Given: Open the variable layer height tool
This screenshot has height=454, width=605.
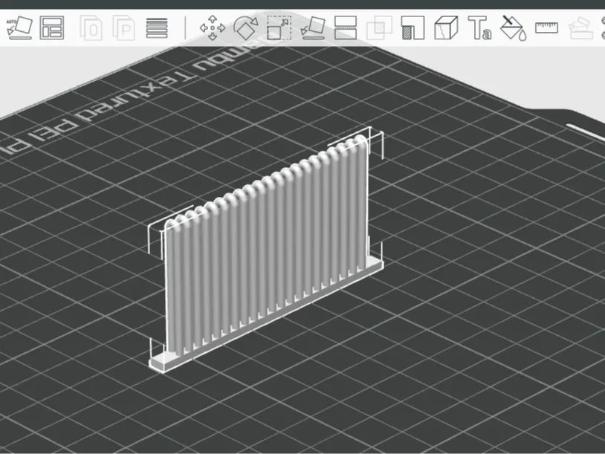Looking at the screenshot, I should click(155, 27).
